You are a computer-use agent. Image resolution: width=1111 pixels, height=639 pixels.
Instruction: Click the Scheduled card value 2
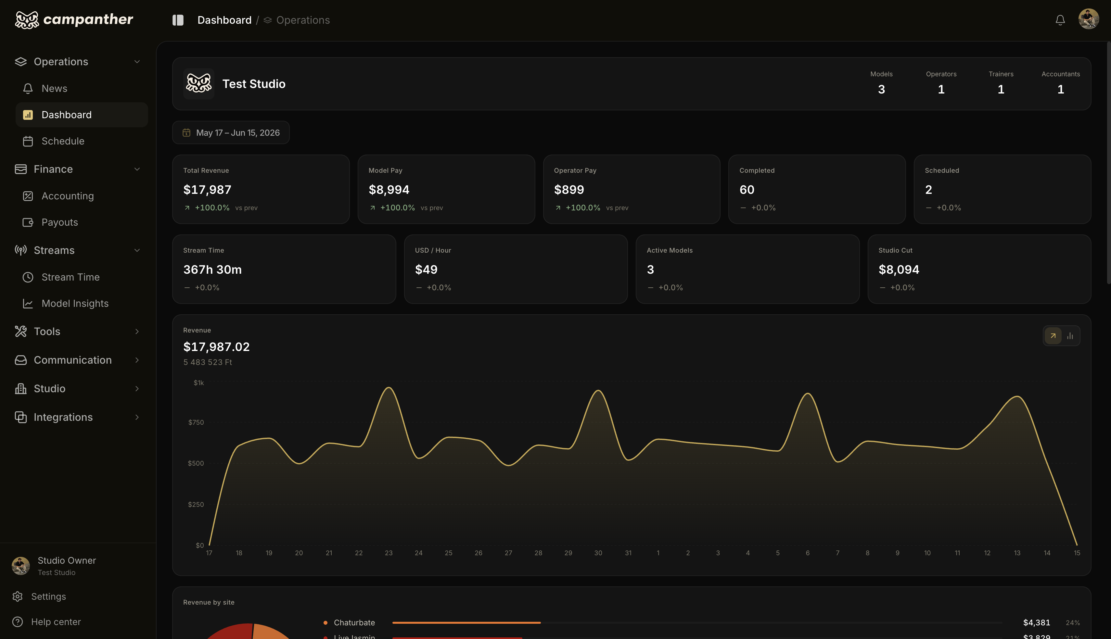(x=928, y=190)
